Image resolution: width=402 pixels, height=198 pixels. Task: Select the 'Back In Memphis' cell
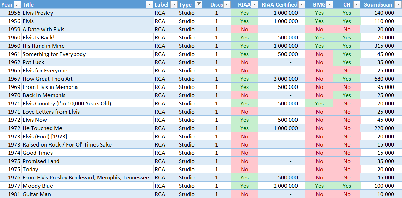(87, 95)
